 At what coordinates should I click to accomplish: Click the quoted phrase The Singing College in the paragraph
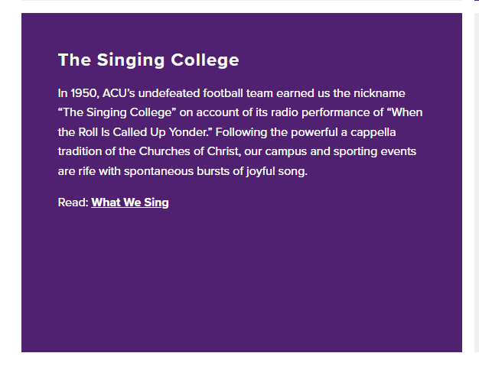click(117, 112)
